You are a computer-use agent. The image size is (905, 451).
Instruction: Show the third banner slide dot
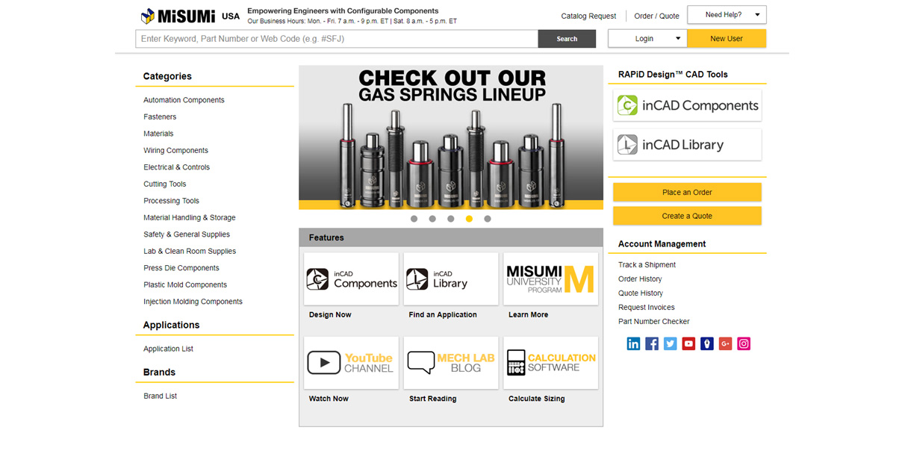(x=451, y=219)
